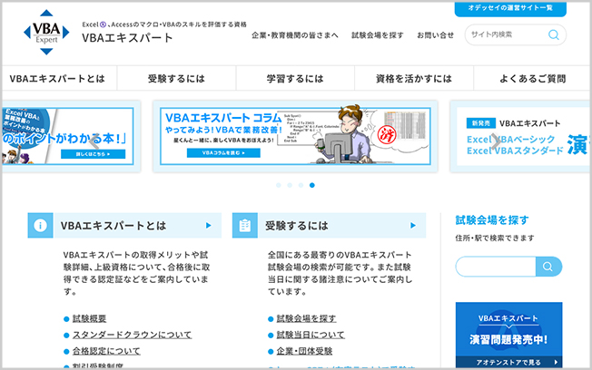The height and width of the screenshot is (370, 592).
Task: Open the 資格を活かすには navigation tab
Action: [x=414, y=79]
